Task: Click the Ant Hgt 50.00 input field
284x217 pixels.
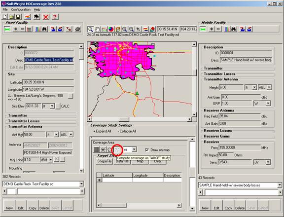Action: click(x=35, y=135)
